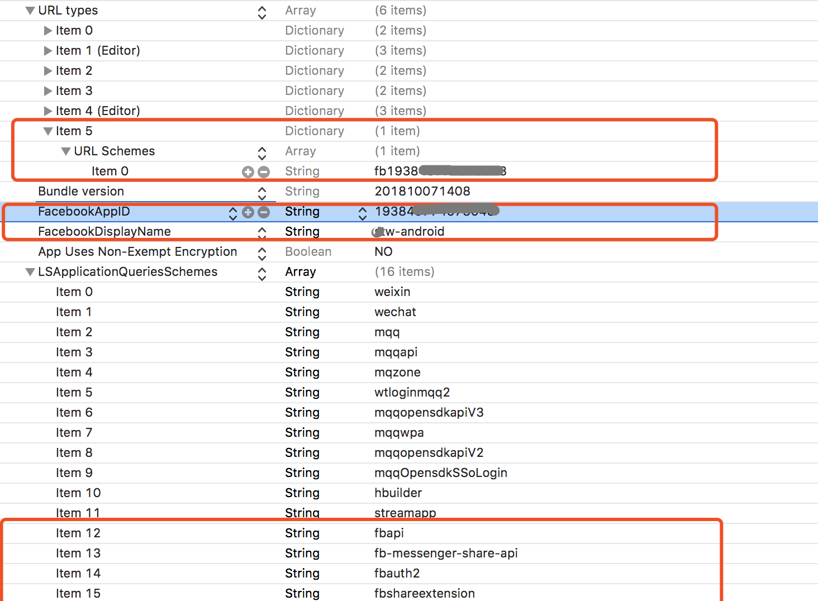Viewport: 818px width, 601px height.
Task: Select the mqqapi value
Action: (396, 352)
